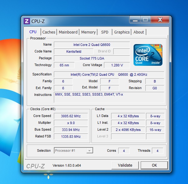Click the Specification field
188x184 pixels.
tap(109, 74)
